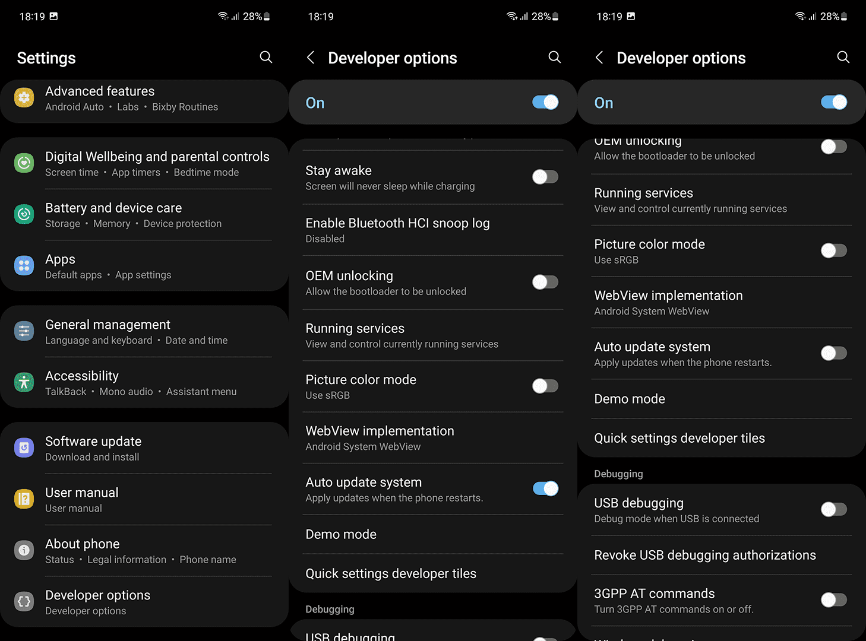Enable USB debugging switch

pyautogui.click(x=833, y=509)
